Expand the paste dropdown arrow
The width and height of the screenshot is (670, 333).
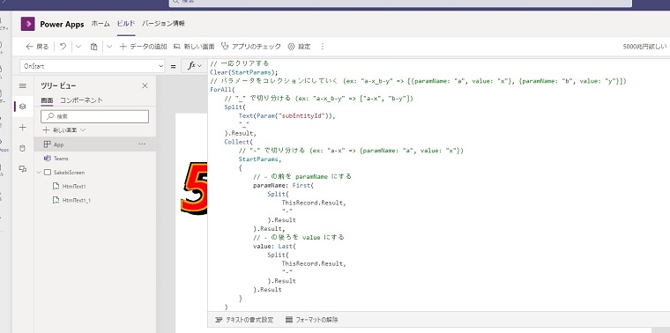109,47
